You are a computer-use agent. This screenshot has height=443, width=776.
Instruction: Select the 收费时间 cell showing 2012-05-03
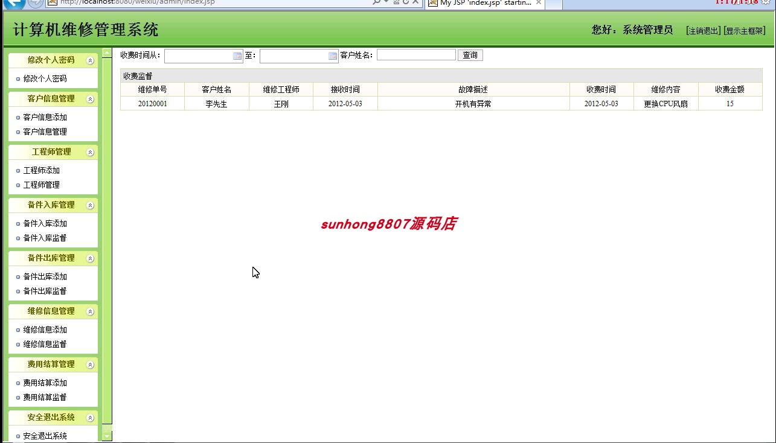pos(601,104)
